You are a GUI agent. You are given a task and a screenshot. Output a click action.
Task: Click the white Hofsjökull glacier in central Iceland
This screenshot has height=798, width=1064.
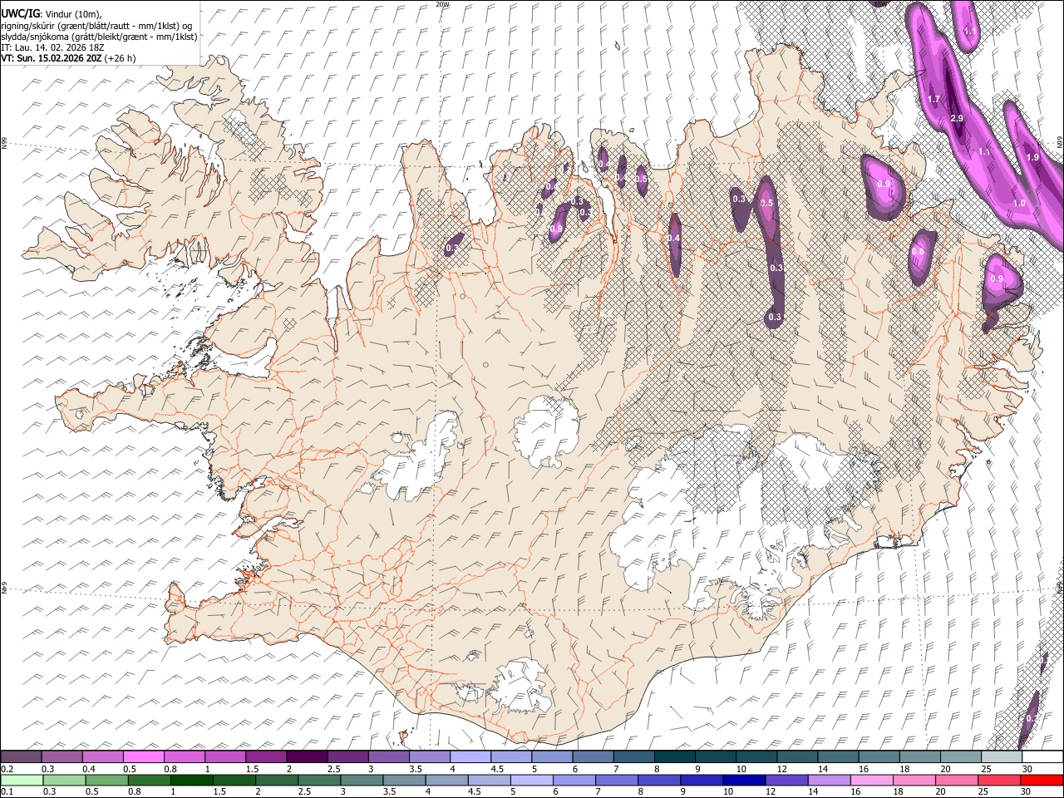tap(546, 431)
